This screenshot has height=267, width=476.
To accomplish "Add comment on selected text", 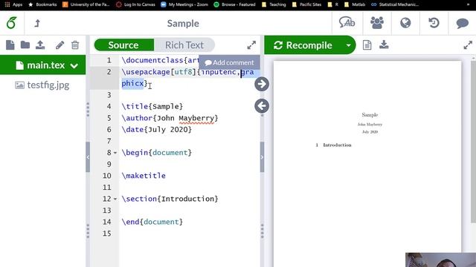I will coord(230,62).
